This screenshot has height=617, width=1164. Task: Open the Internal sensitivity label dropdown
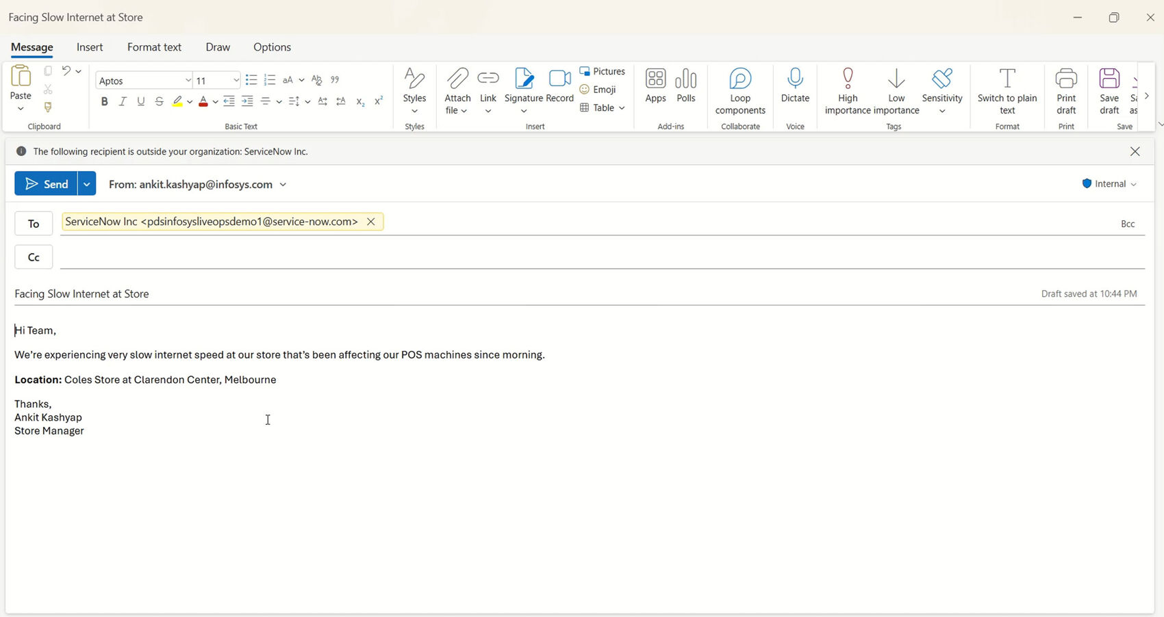click(1109, 184)
